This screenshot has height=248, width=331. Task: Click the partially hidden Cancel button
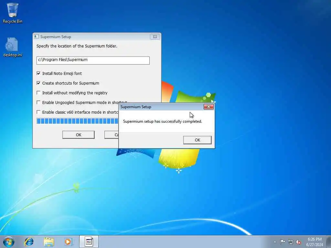click(112, 135)
